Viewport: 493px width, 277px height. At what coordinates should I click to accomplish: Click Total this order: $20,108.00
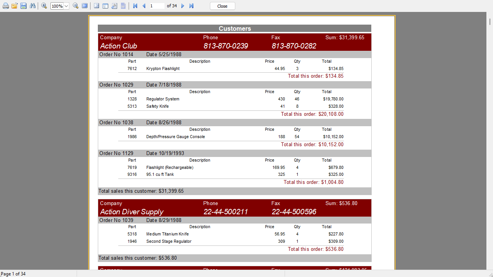point(312,114)
